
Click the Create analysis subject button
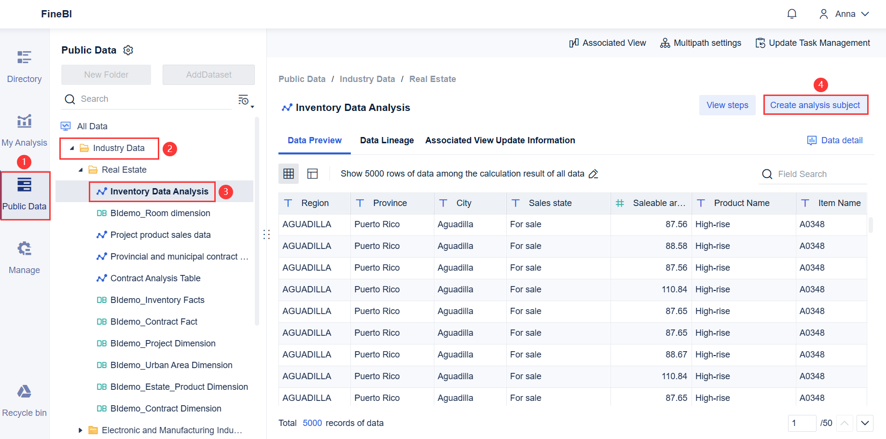(816, 105)
